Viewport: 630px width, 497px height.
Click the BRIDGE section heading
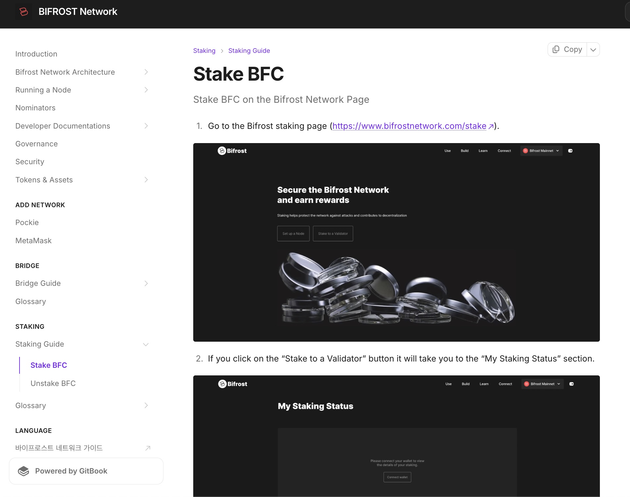[x=27, y=266]
